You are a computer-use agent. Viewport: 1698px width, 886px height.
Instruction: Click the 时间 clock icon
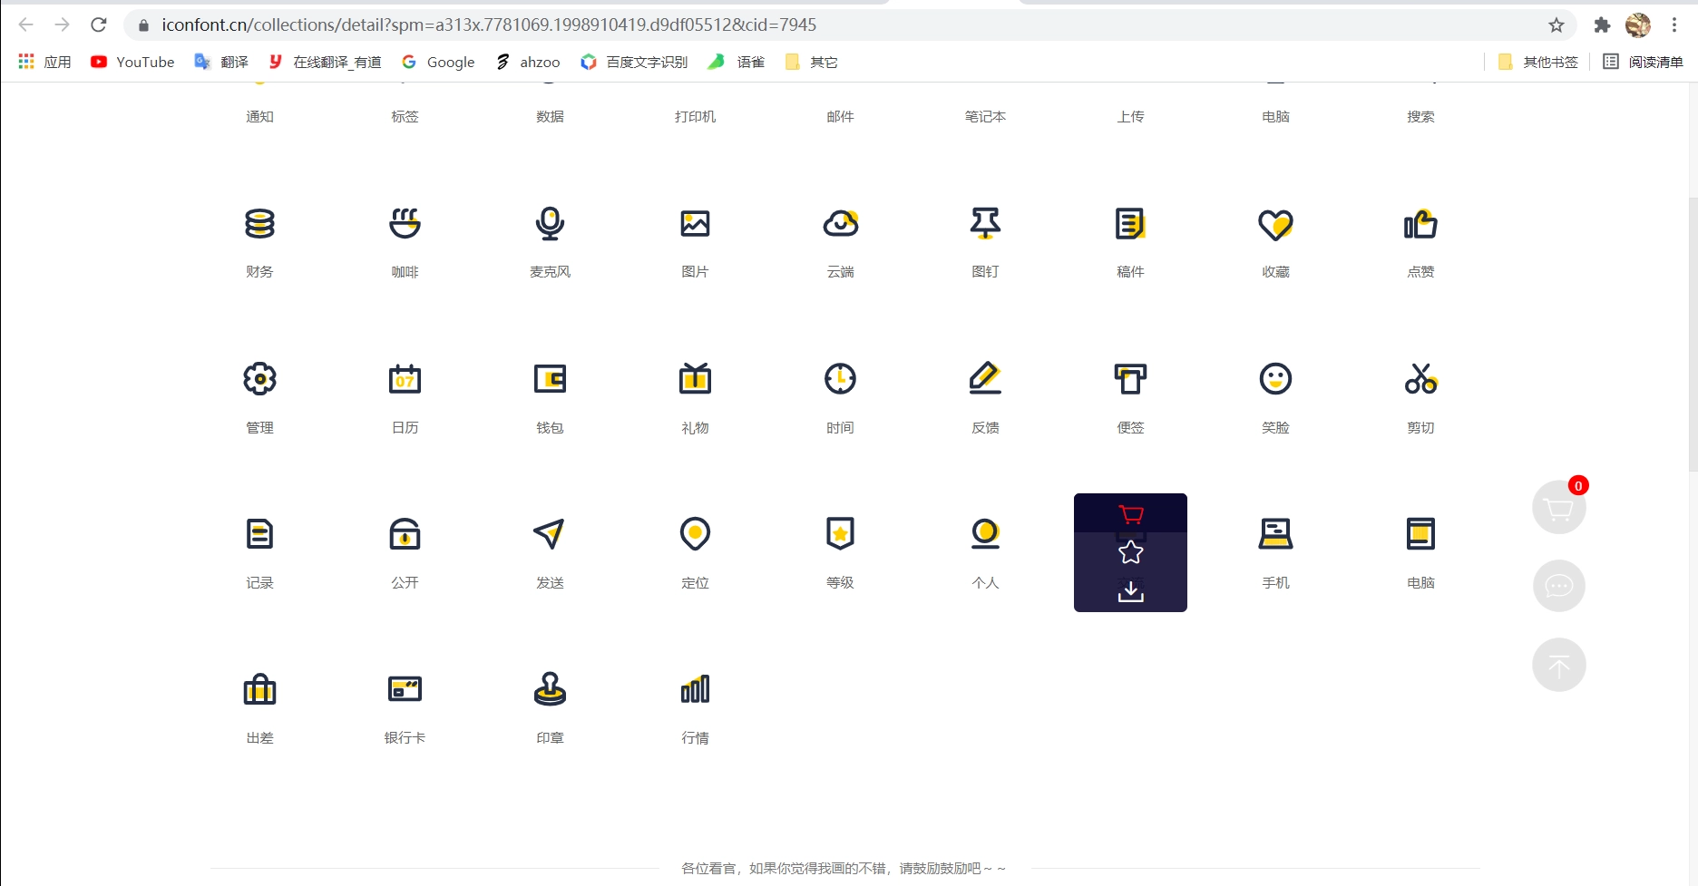[840, 379]
